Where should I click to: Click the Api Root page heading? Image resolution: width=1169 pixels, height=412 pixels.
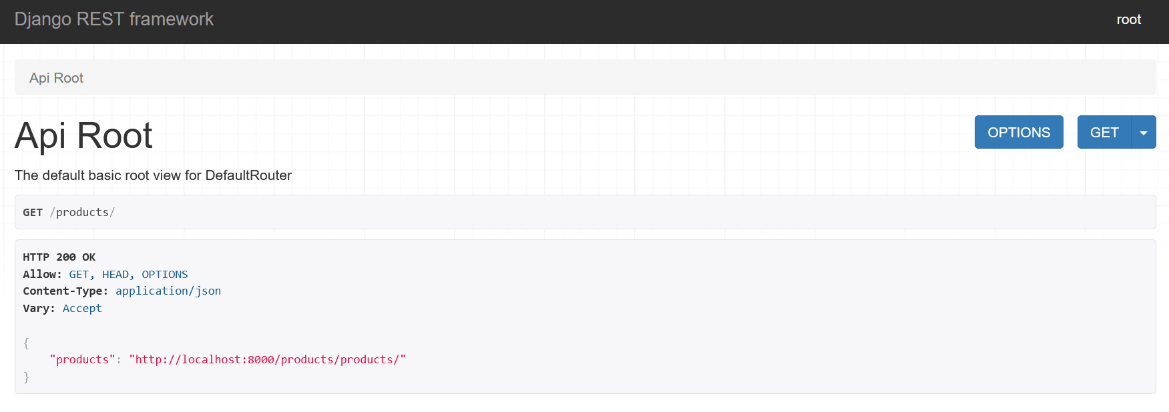point(83,135)
